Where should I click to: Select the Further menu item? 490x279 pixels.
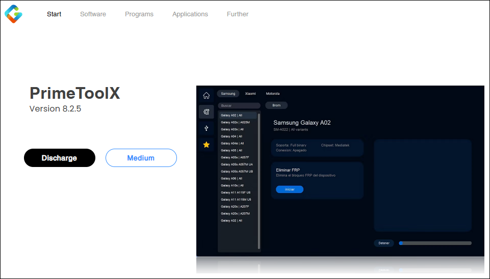pos(238,14)
